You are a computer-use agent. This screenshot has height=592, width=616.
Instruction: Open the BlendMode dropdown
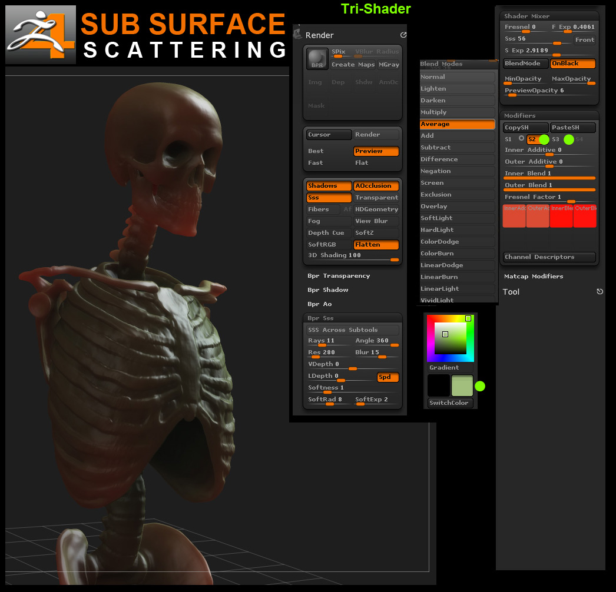(x=526, y=63)
